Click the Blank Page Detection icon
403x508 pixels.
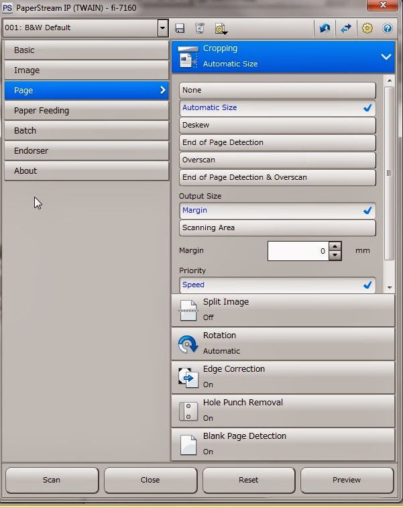[188, 444]
